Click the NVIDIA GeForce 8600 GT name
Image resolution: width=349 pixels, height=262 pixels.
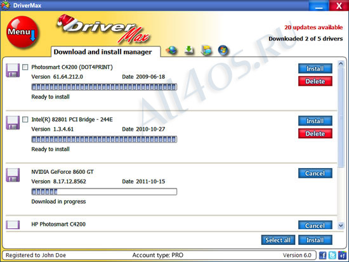click(63, 172)
